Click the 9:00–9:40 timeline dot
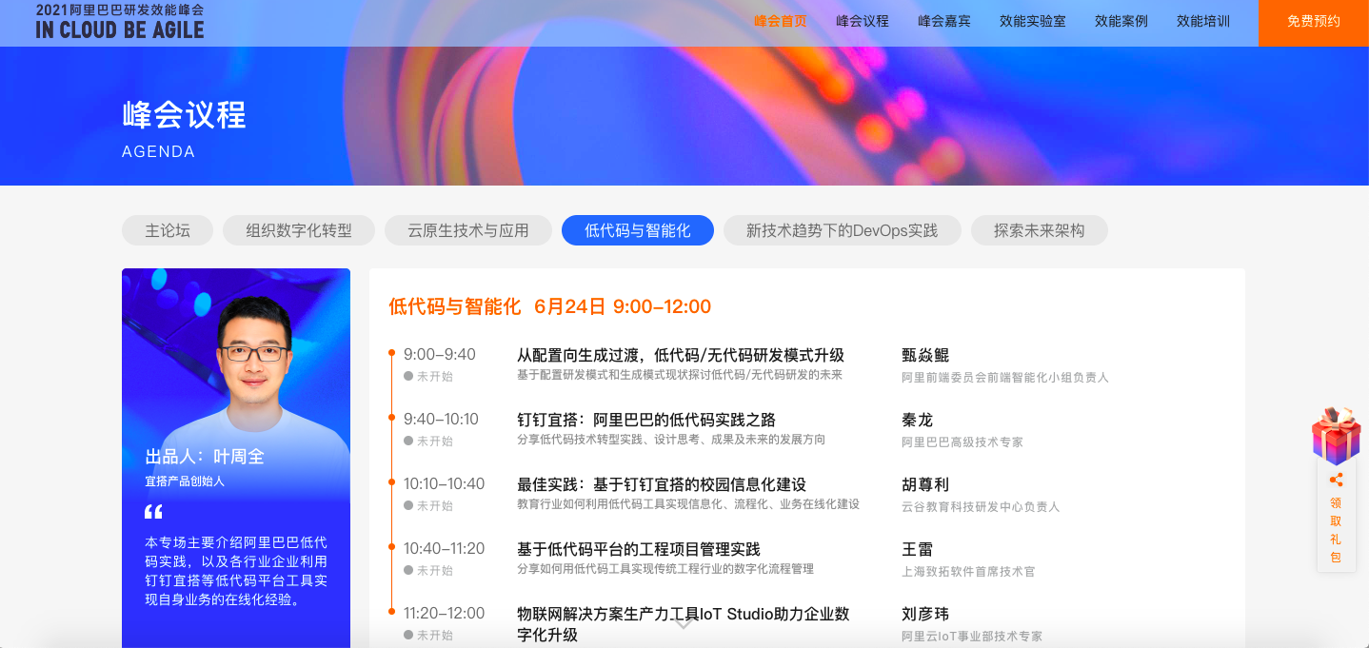The image size is (1369, 648). (x=391, y=354)
